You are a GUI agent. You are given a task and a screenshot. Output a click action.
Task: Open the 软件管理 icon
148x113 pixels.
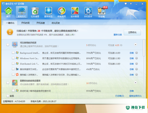(75, 12)
